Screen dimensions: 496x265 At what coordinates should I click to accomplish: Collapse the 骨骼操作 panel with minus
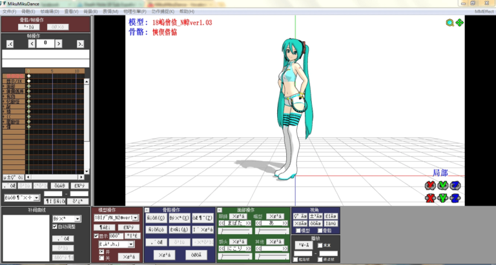(x=147, y=210)
